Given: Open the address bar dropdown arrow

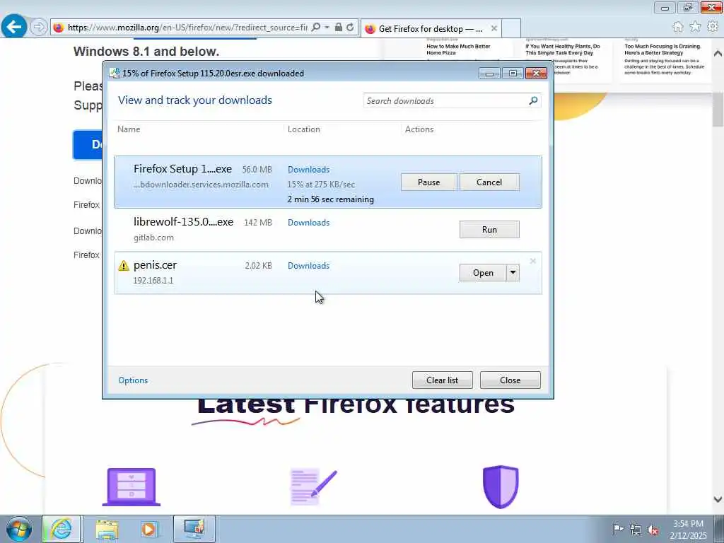Looking at the screenshot, I should pos(327,28).
